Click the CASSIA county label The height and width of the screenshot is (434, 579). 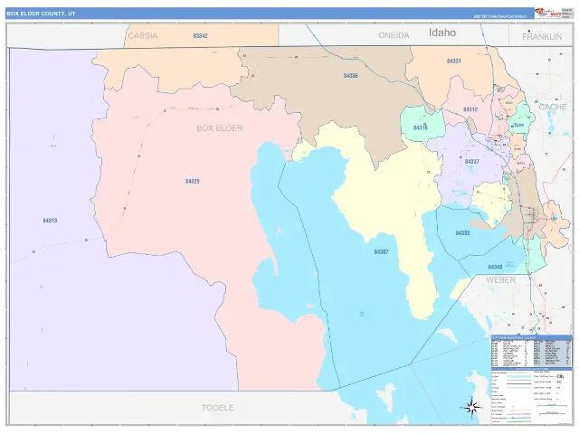[143, 36]
